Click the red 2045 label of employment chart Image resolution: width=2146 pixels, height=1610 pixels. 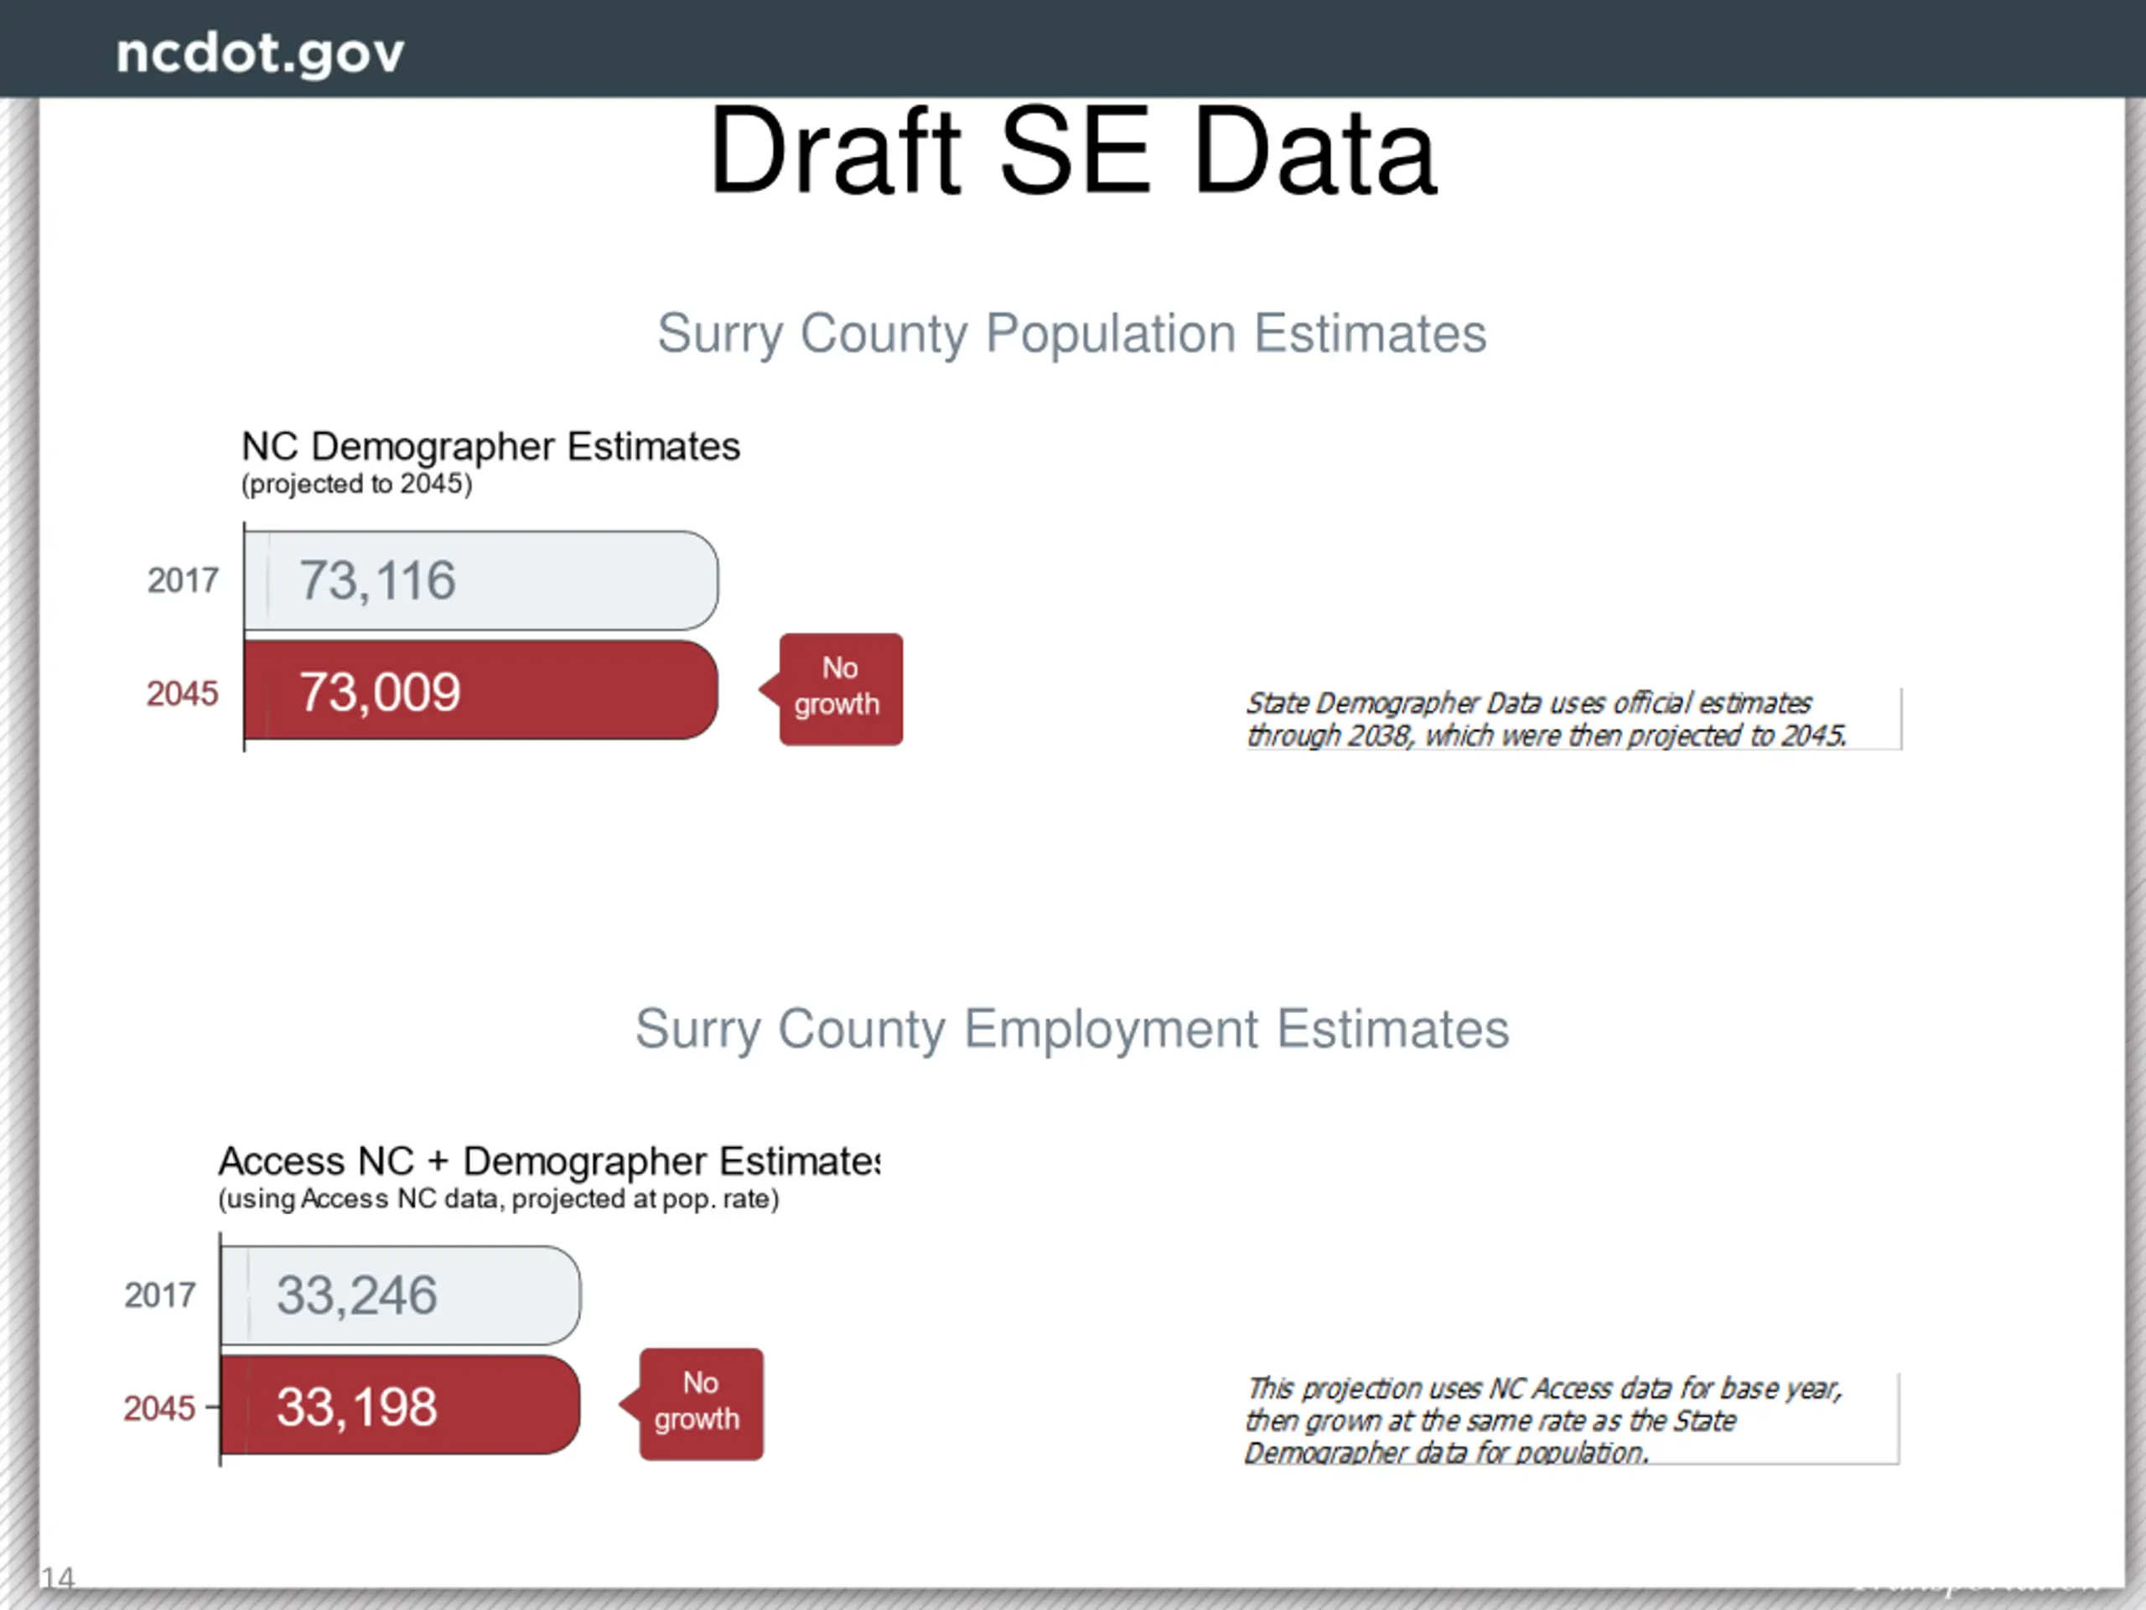point(159,1408)
